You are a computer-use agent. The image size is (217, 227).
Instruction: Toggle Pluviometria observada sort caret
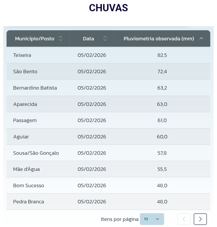pos(201,38)
